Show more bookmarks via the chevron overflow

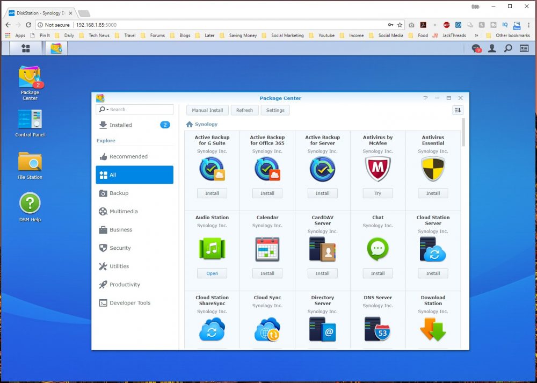click(476, 35)
